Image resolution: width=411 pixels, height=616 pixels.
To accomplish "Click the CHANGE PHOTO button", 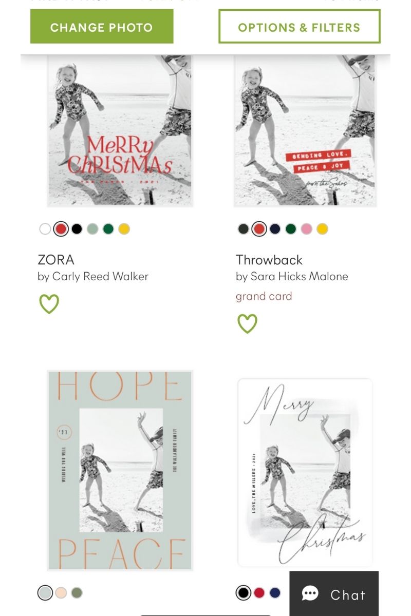I will tap(102, 27).
